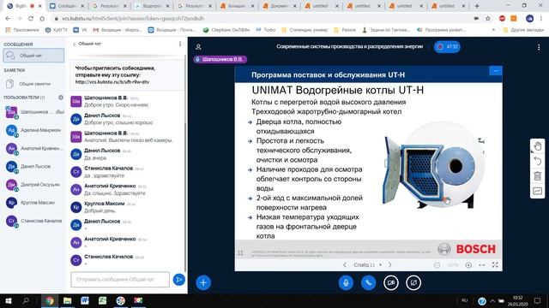Open user management gear icon
The width and height of the screenshot is (549, 308).
click(x=61, y=98)
